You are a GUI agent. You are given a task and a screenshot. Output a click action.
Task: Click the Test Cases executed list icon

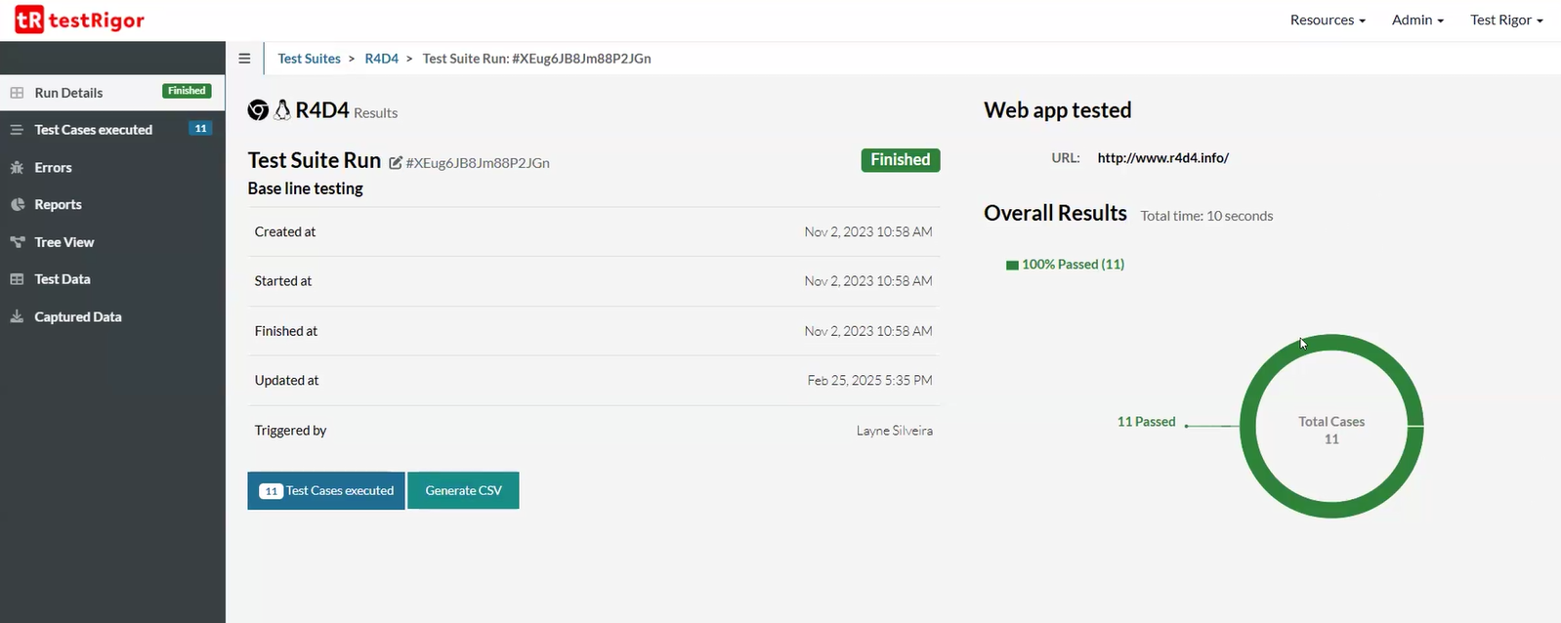17,130
